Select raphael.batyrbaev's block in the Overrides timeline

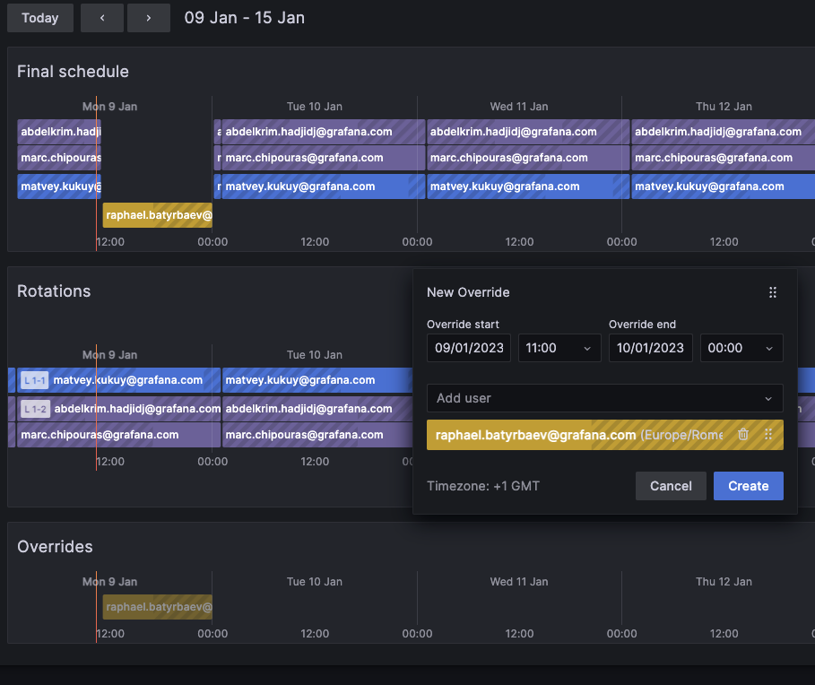[157, 607]
